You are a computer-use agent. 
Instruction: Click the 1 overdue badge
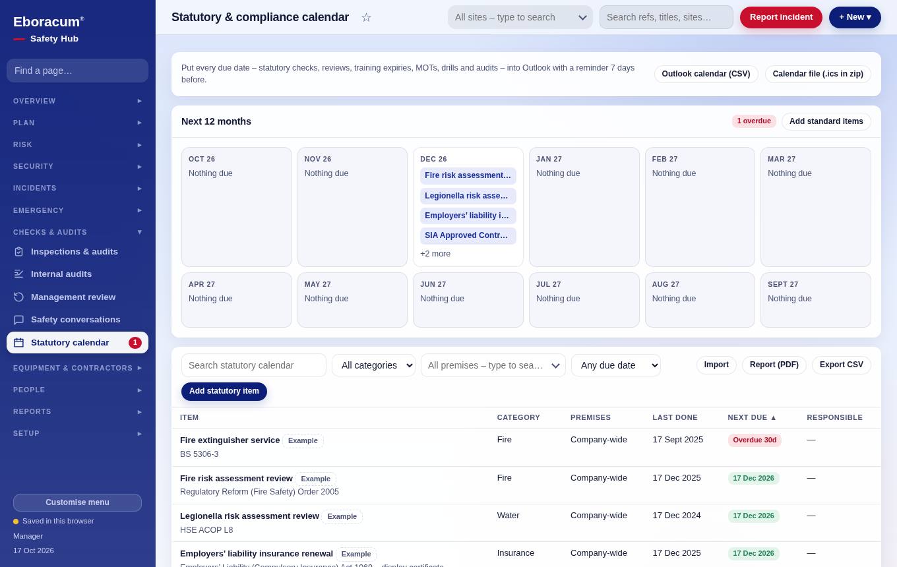754,121
